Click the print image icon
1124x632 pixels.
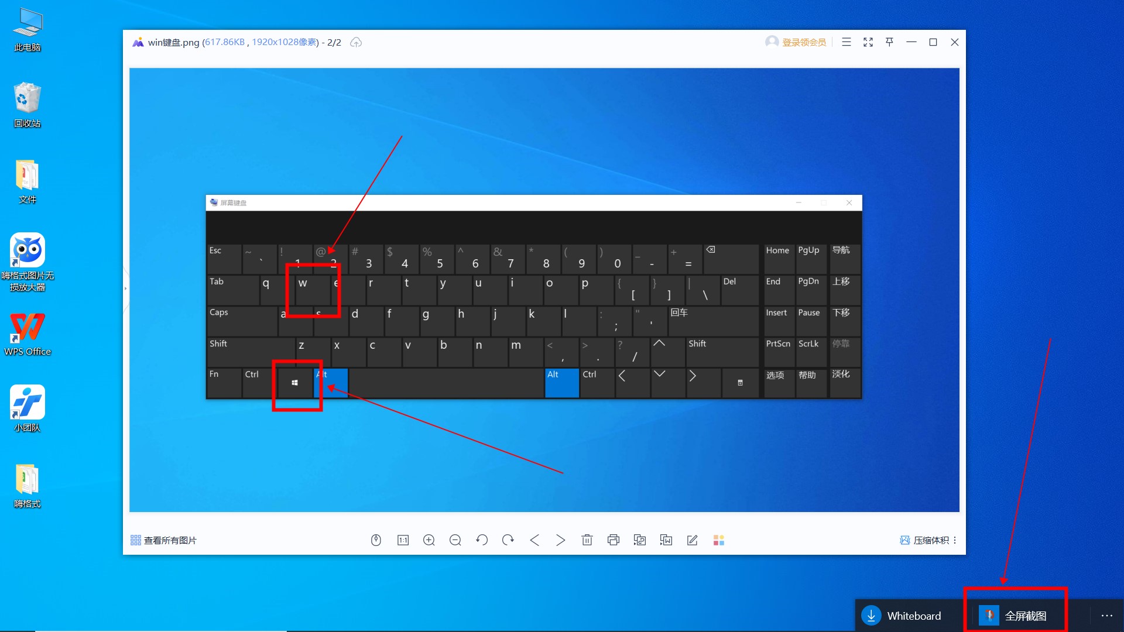[x=614, y=540]
